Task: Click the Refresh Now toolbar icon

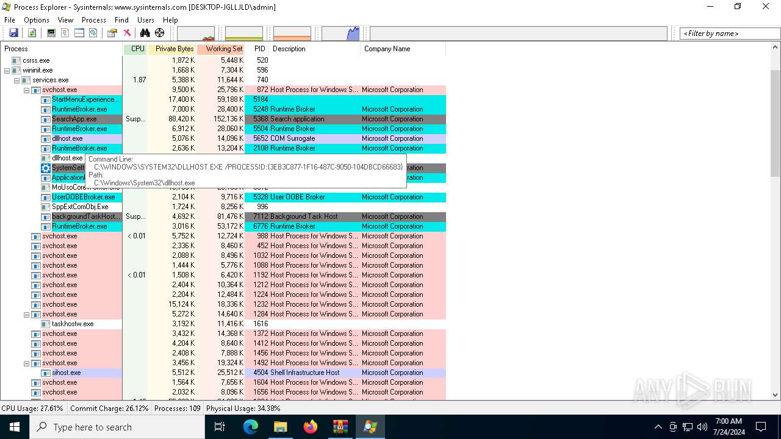Action: click(x=32, y=33)
